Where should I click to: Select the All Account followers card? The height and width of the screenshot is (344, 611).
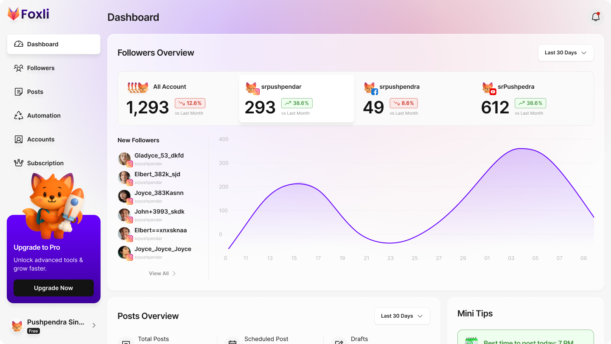coord(178,99)
